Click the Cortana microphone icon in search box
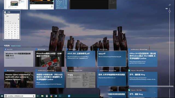Viewport: 175px width, 98px height. 34,96
